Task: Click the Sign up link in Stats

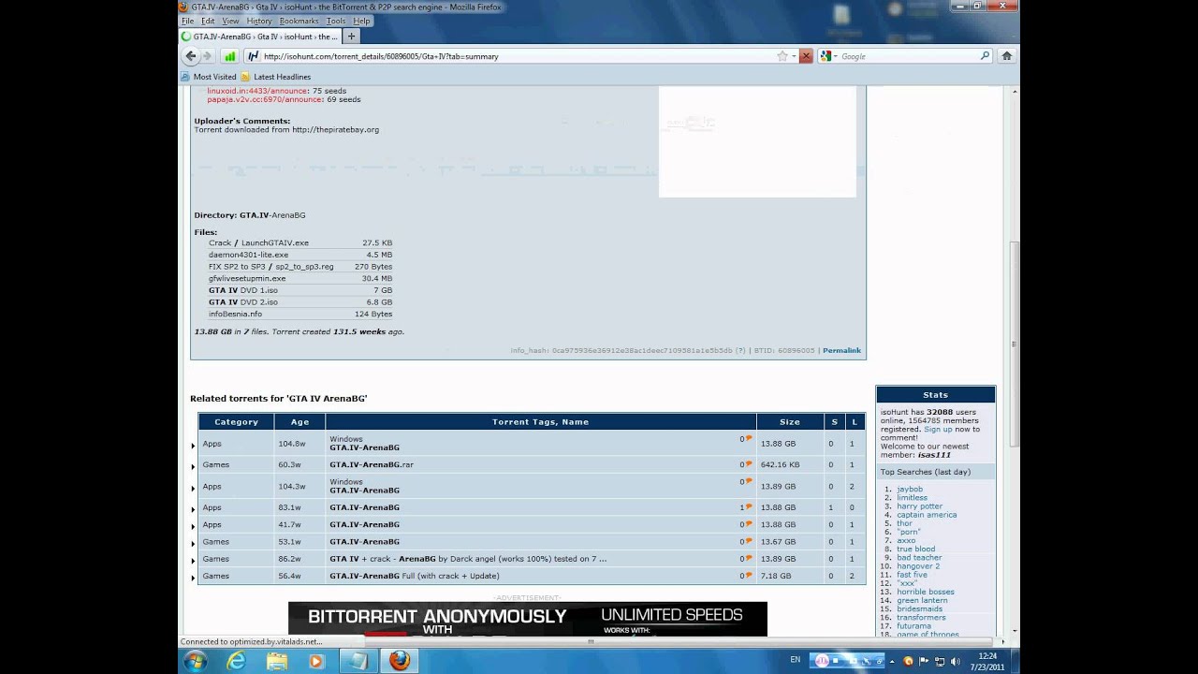Action: point(938,429)
